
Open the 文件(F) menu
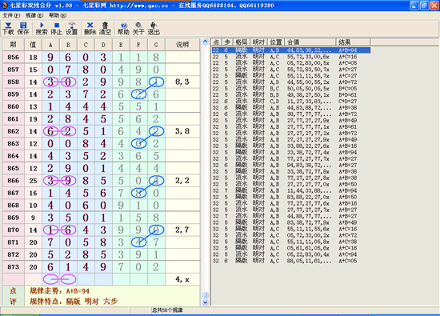(x=11, y=15)
